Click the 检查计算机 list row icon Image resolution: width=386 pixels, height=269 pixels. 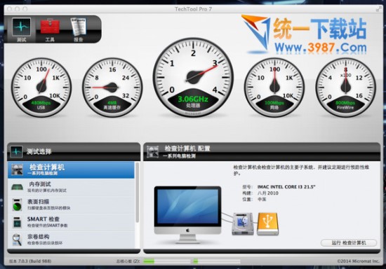17,170
